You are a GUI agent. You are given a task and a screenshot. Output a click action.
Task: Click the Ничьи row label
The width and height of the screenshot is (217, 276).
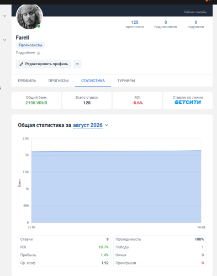pos(121,255)
